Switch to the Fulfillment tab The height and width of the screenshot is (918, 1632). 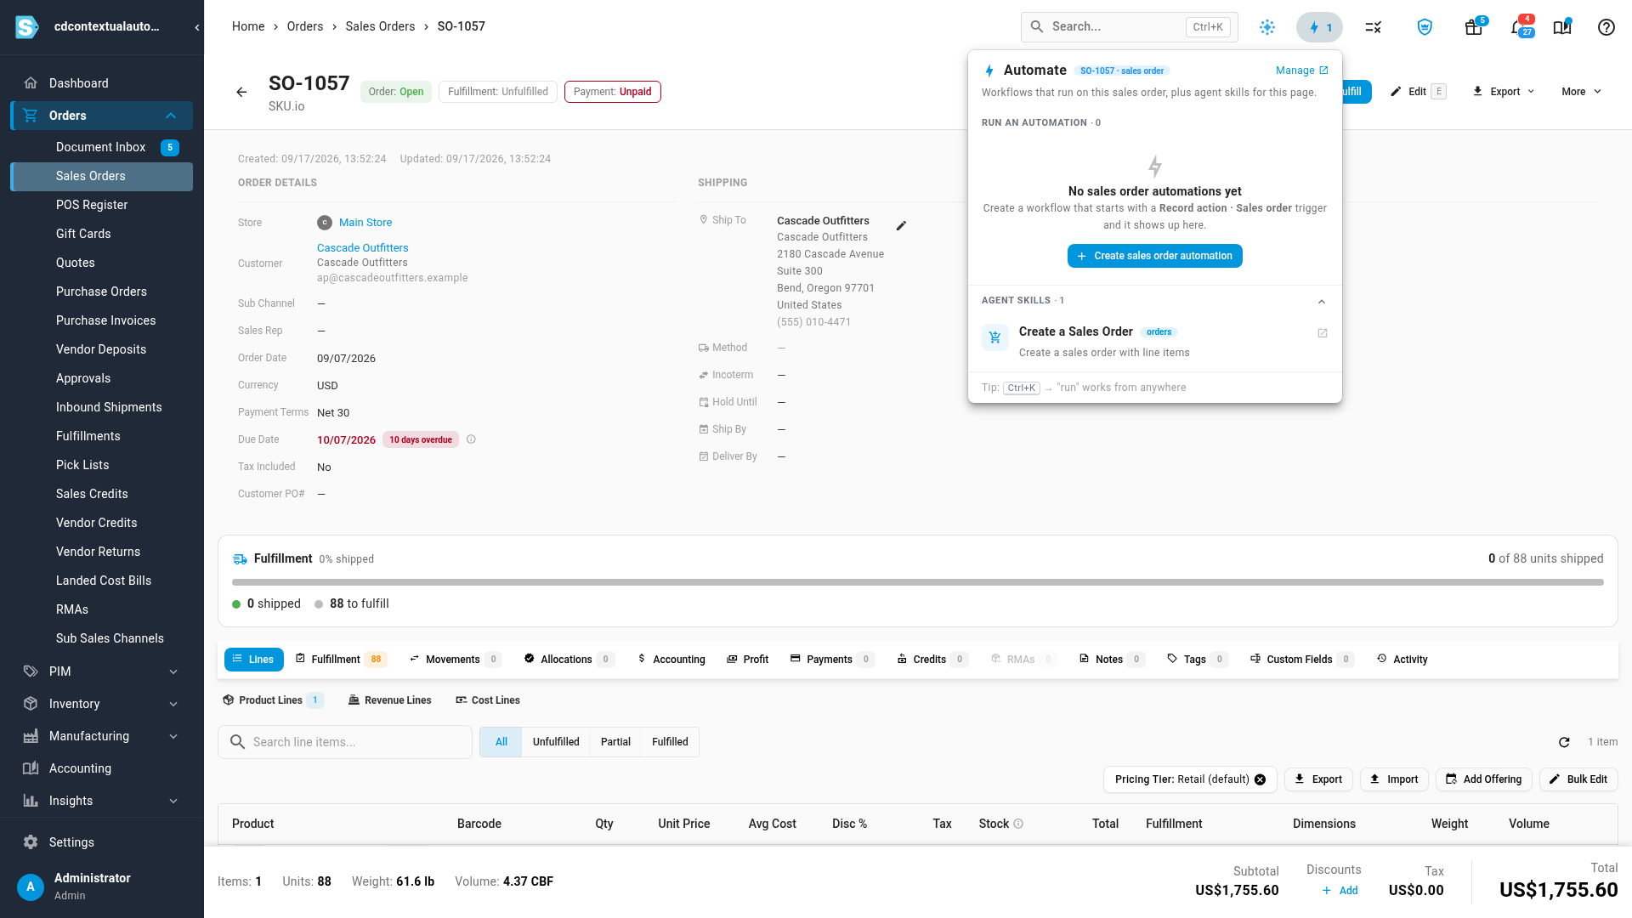click(x=341, y=660)
